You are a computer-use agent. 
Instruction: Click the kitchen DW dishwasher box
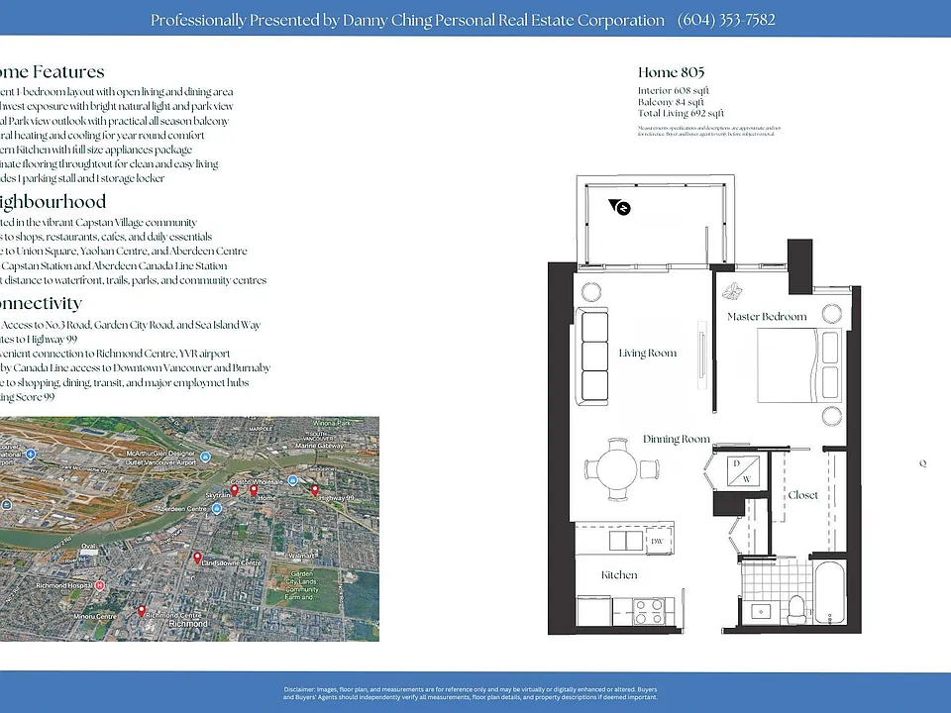[658, 541]
